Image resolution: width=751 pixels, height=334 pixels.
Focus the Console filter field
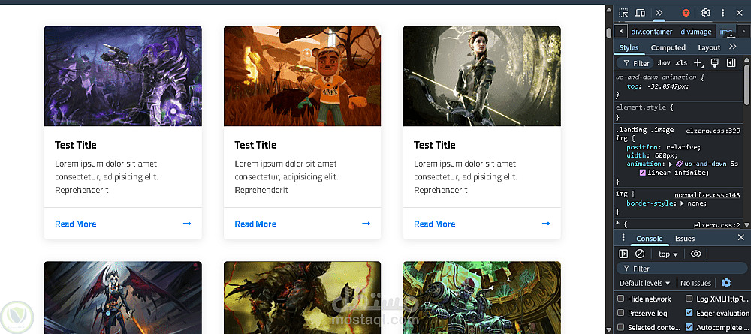[680, 269]
